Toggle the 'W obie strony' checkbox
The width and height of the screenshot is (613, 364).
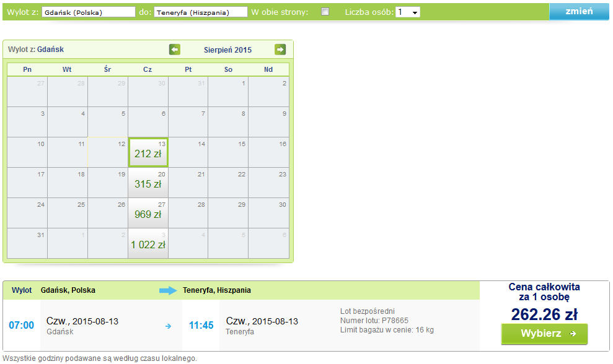click(x=325, y=12)
